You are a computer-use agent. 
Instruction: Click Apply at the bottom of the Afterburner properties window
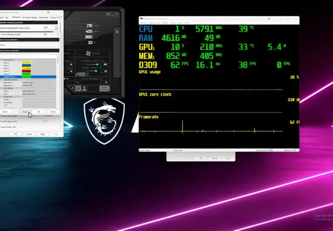pos(43,134)
